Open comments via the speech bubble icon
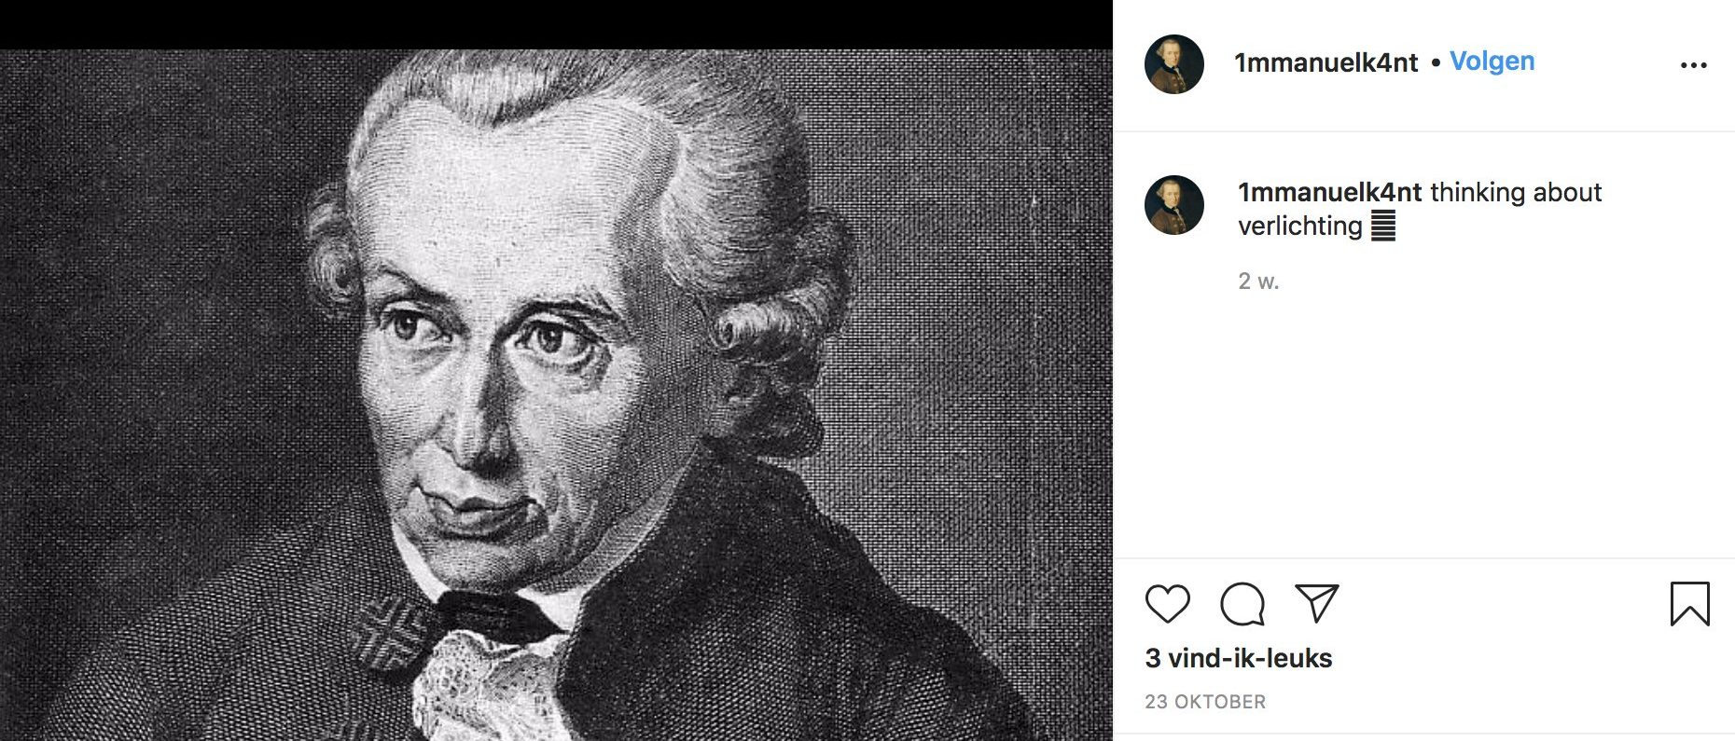This screenshot has width=1735, height=741. click(x=1242, y=604)
